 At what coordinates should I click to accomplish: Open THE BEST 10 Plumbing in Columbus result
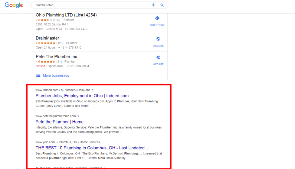pyautogui.click(x=92, y=148)
